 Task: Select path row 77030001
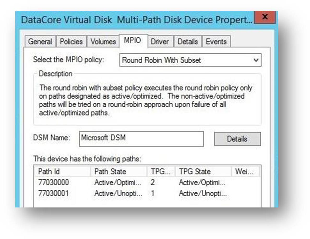pyautogui.click(x=54, y=193)
